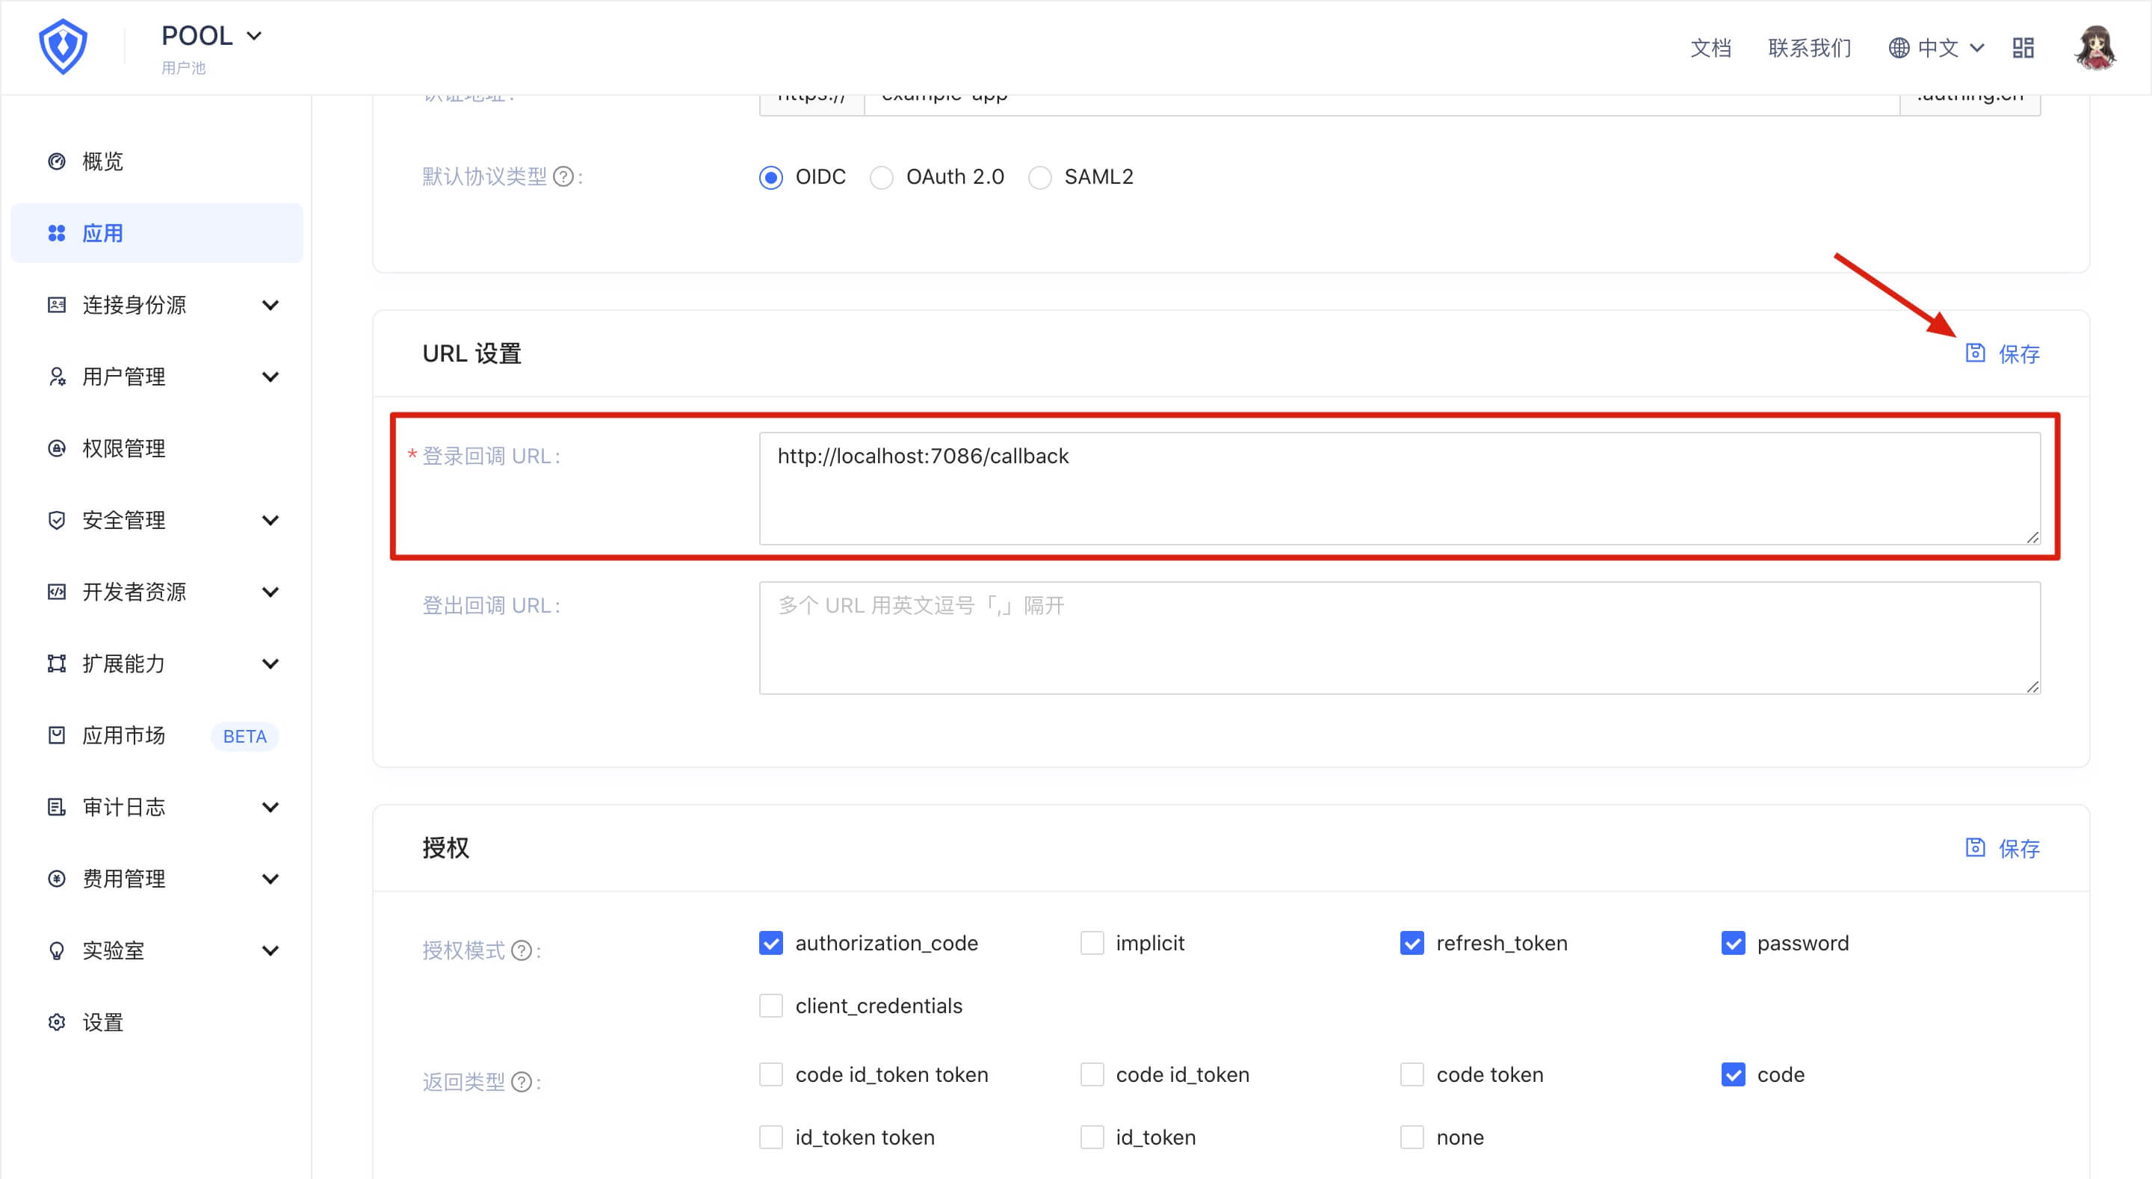
Task: Check the client_credentials checkbox
Action: click(x=771, y=1006)
